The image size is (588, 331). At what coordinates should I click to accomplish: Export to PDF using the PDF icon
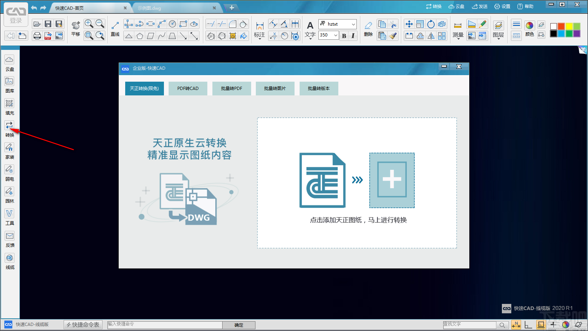click(x=48, y=35)
